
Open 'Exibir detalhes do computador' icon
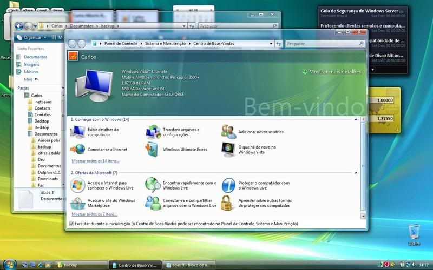[78, 132]
